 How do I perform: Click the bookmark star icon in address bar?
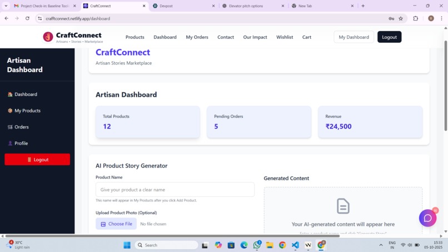tap(401, 18)
